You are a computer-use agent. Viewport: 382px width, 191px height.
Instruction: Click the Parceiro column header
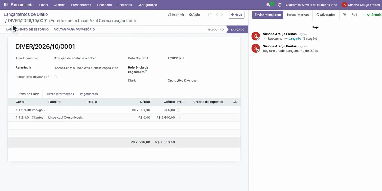pyautogui.click(x=54, y=102)
